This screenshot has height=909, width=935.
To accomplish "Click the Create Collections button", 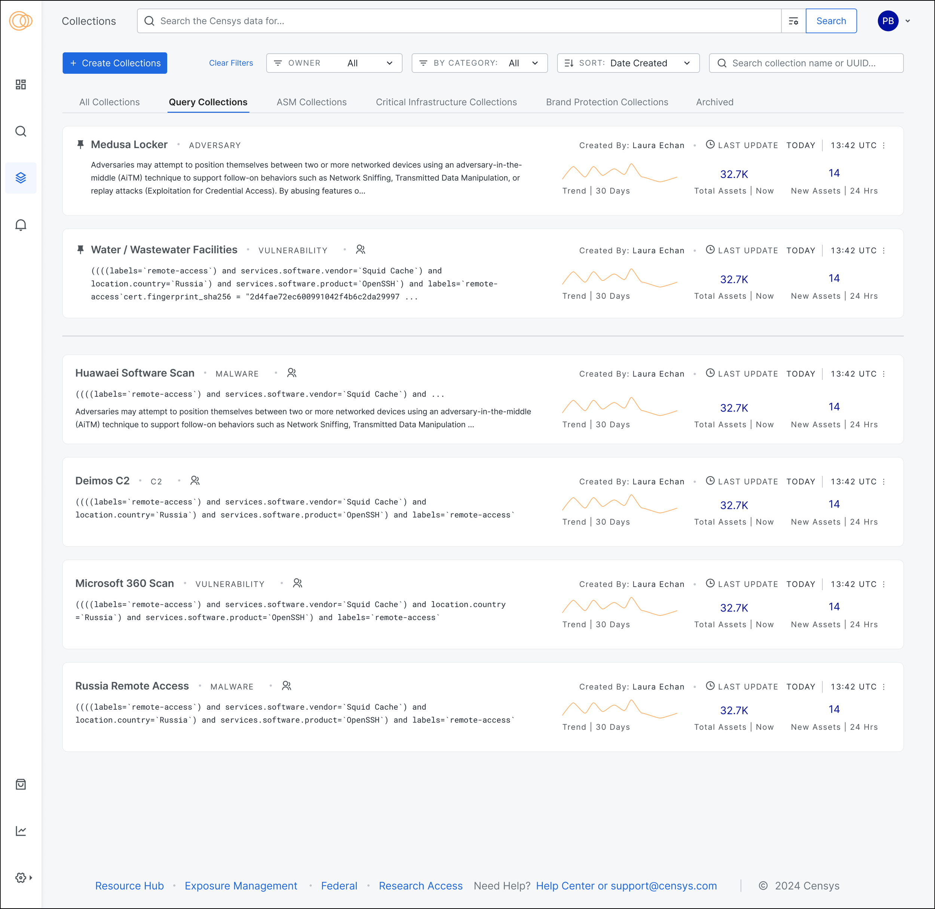I will coord(114,63).
